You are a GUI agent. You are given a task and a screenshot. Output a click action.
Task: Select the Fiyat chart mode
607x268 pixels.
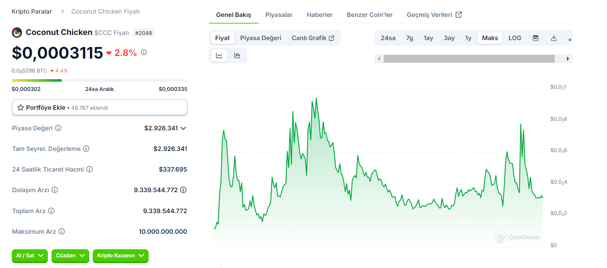pos(223,38)
